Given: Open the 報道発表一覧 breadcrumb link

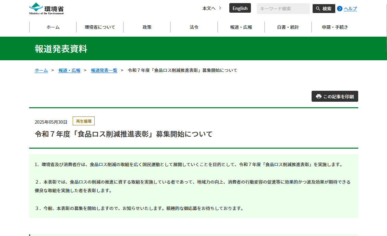Looking at the screenshot, I should [104, 70].
